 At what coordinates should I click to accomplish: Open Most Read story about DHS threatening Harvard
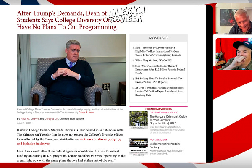coord(158,51)
